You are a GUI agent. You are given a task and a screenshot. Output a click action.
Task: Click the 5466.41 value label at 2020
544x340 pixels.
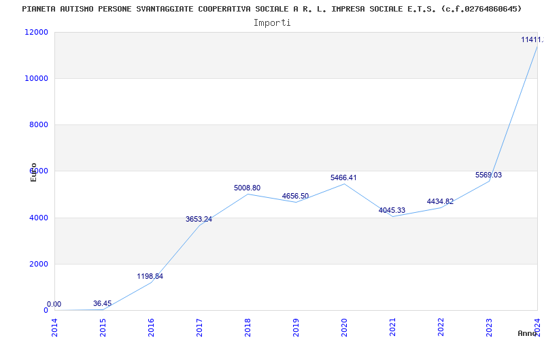coord(343,178)
